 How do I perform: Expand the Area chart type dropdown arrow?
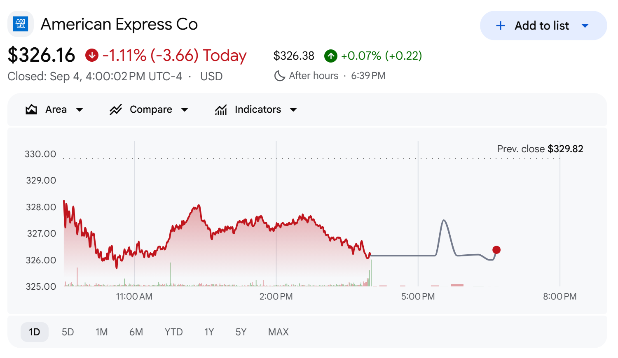pos(80,109)
